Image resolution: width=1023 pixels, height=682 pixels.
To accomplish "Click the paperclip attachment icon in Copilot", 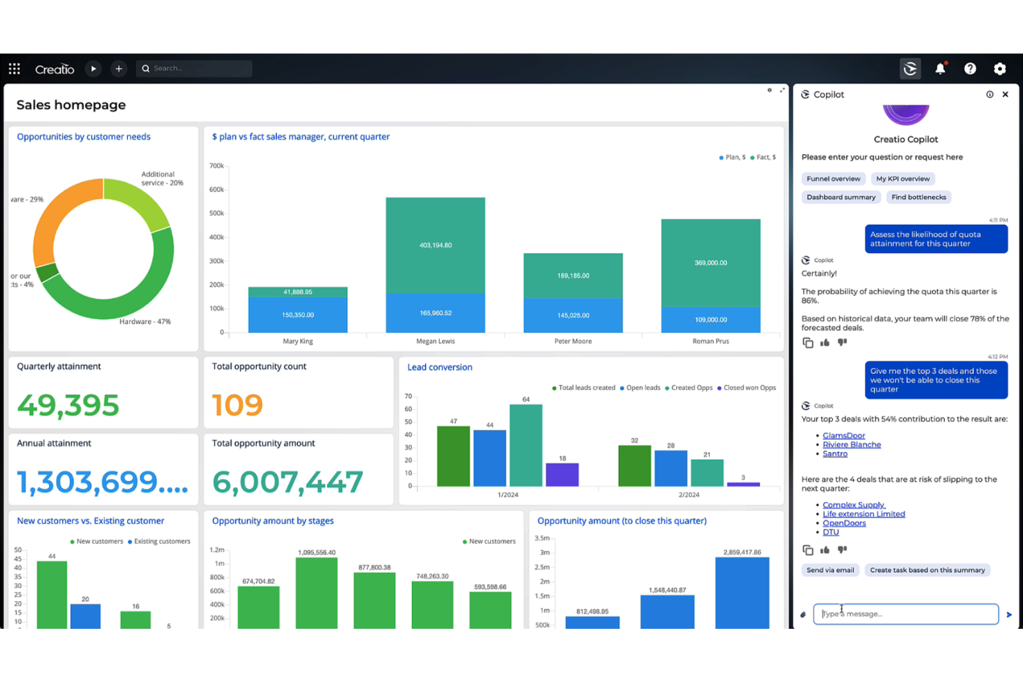I will tap(803, 614).
